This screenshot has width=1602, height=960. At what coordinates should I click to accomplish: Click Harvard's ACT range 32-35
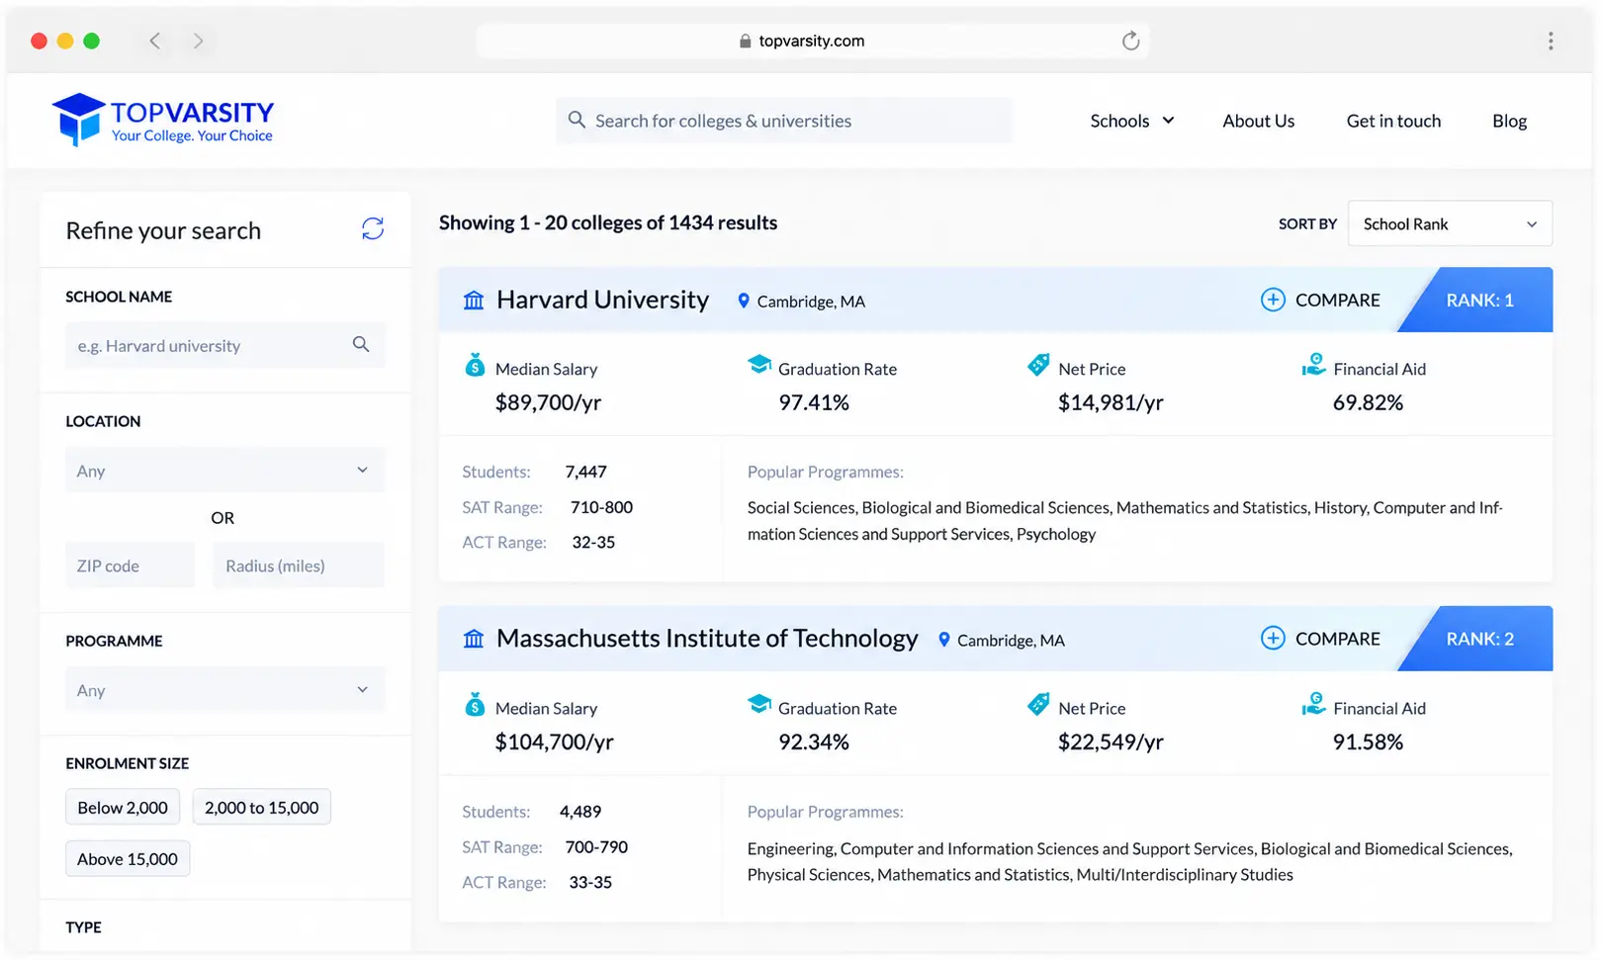coord(593,542)
